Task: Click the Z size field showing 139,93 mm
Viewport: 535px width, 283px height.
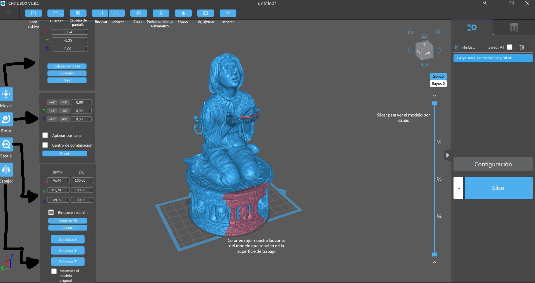Action: pyautogui.click(x=58, y=200)
